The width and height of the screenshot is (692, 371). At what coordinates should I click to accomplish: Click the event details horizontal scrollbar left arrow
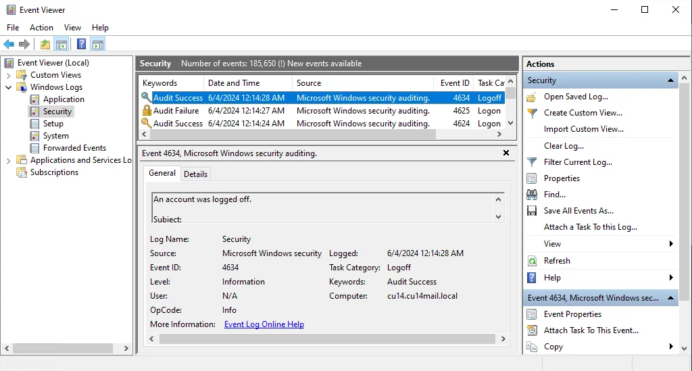152,339
